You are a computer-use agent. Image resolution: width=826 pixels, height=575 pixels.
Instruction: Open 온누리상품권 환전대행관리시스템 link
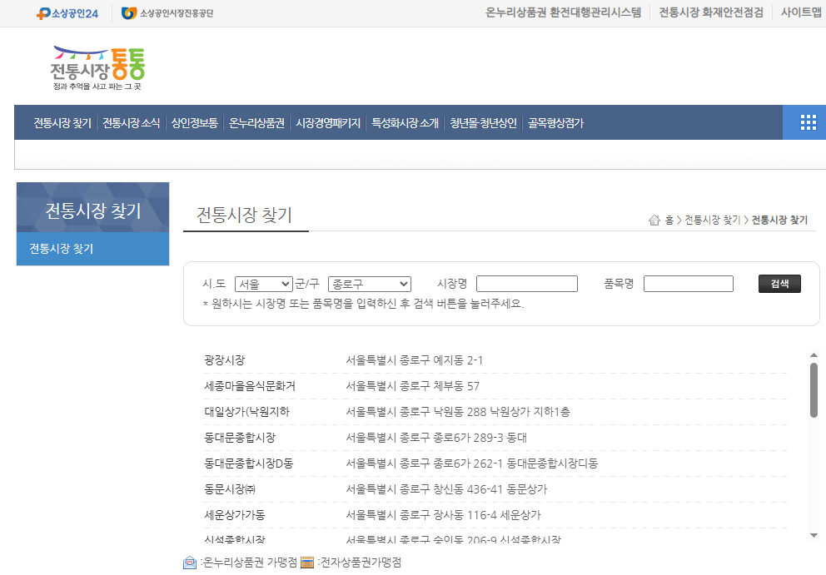point(563,12)
